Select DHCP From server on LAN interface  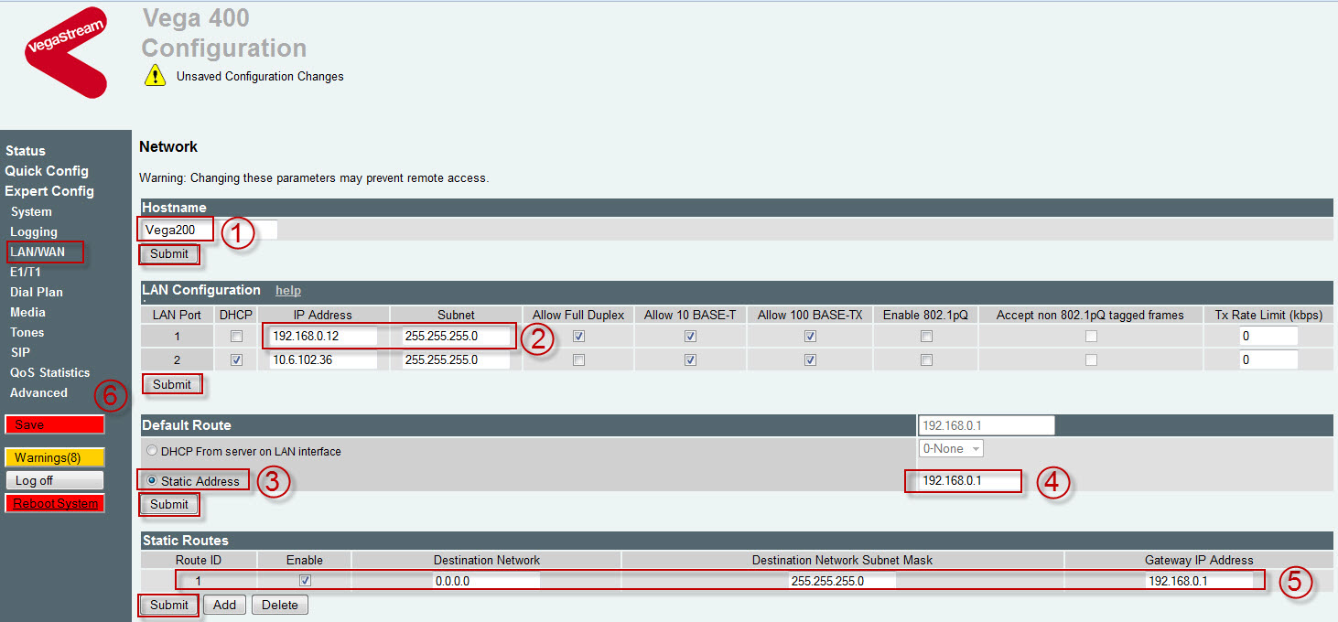tap(152, 451)
